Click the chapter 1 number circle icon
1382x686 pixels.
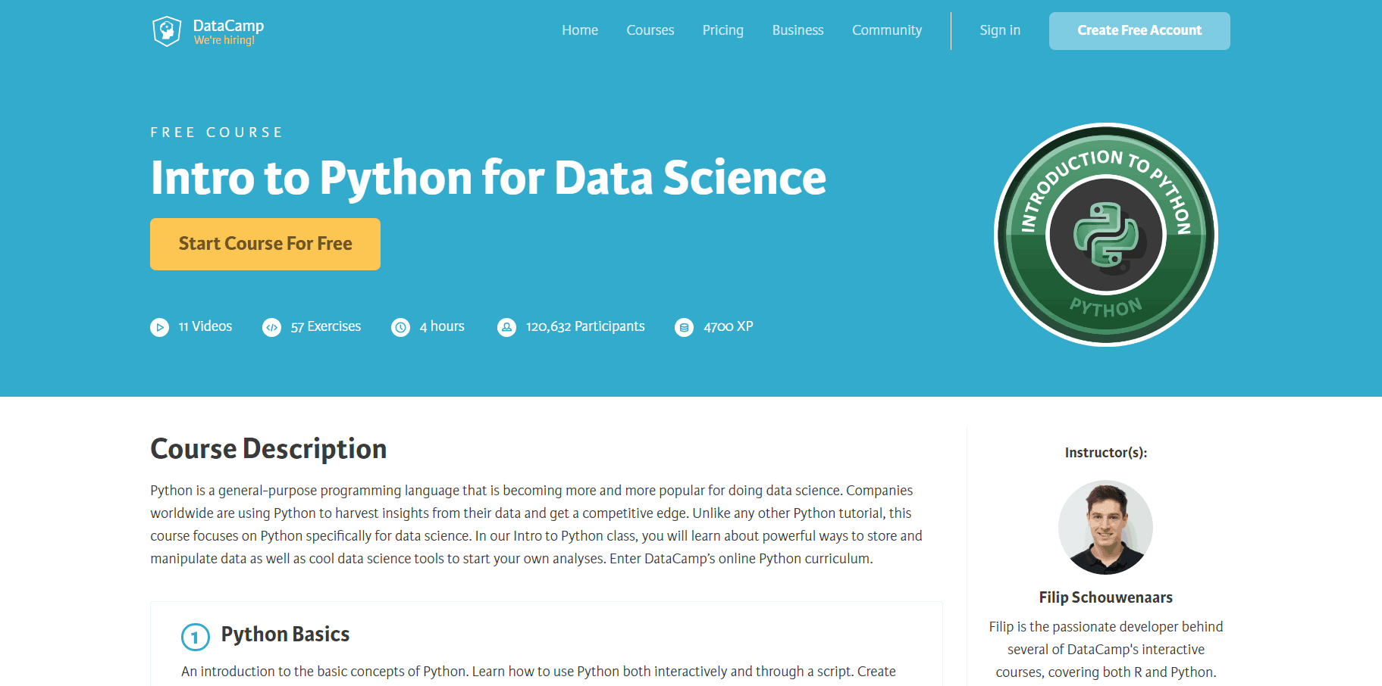(x=196, y=637)
